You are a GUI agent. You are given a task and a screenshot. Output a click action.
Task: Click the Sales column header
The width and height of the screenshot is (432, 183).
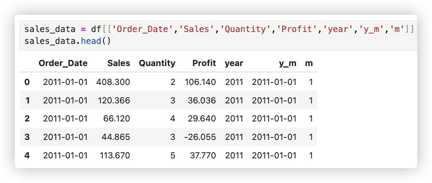click(x=118, y=63)
